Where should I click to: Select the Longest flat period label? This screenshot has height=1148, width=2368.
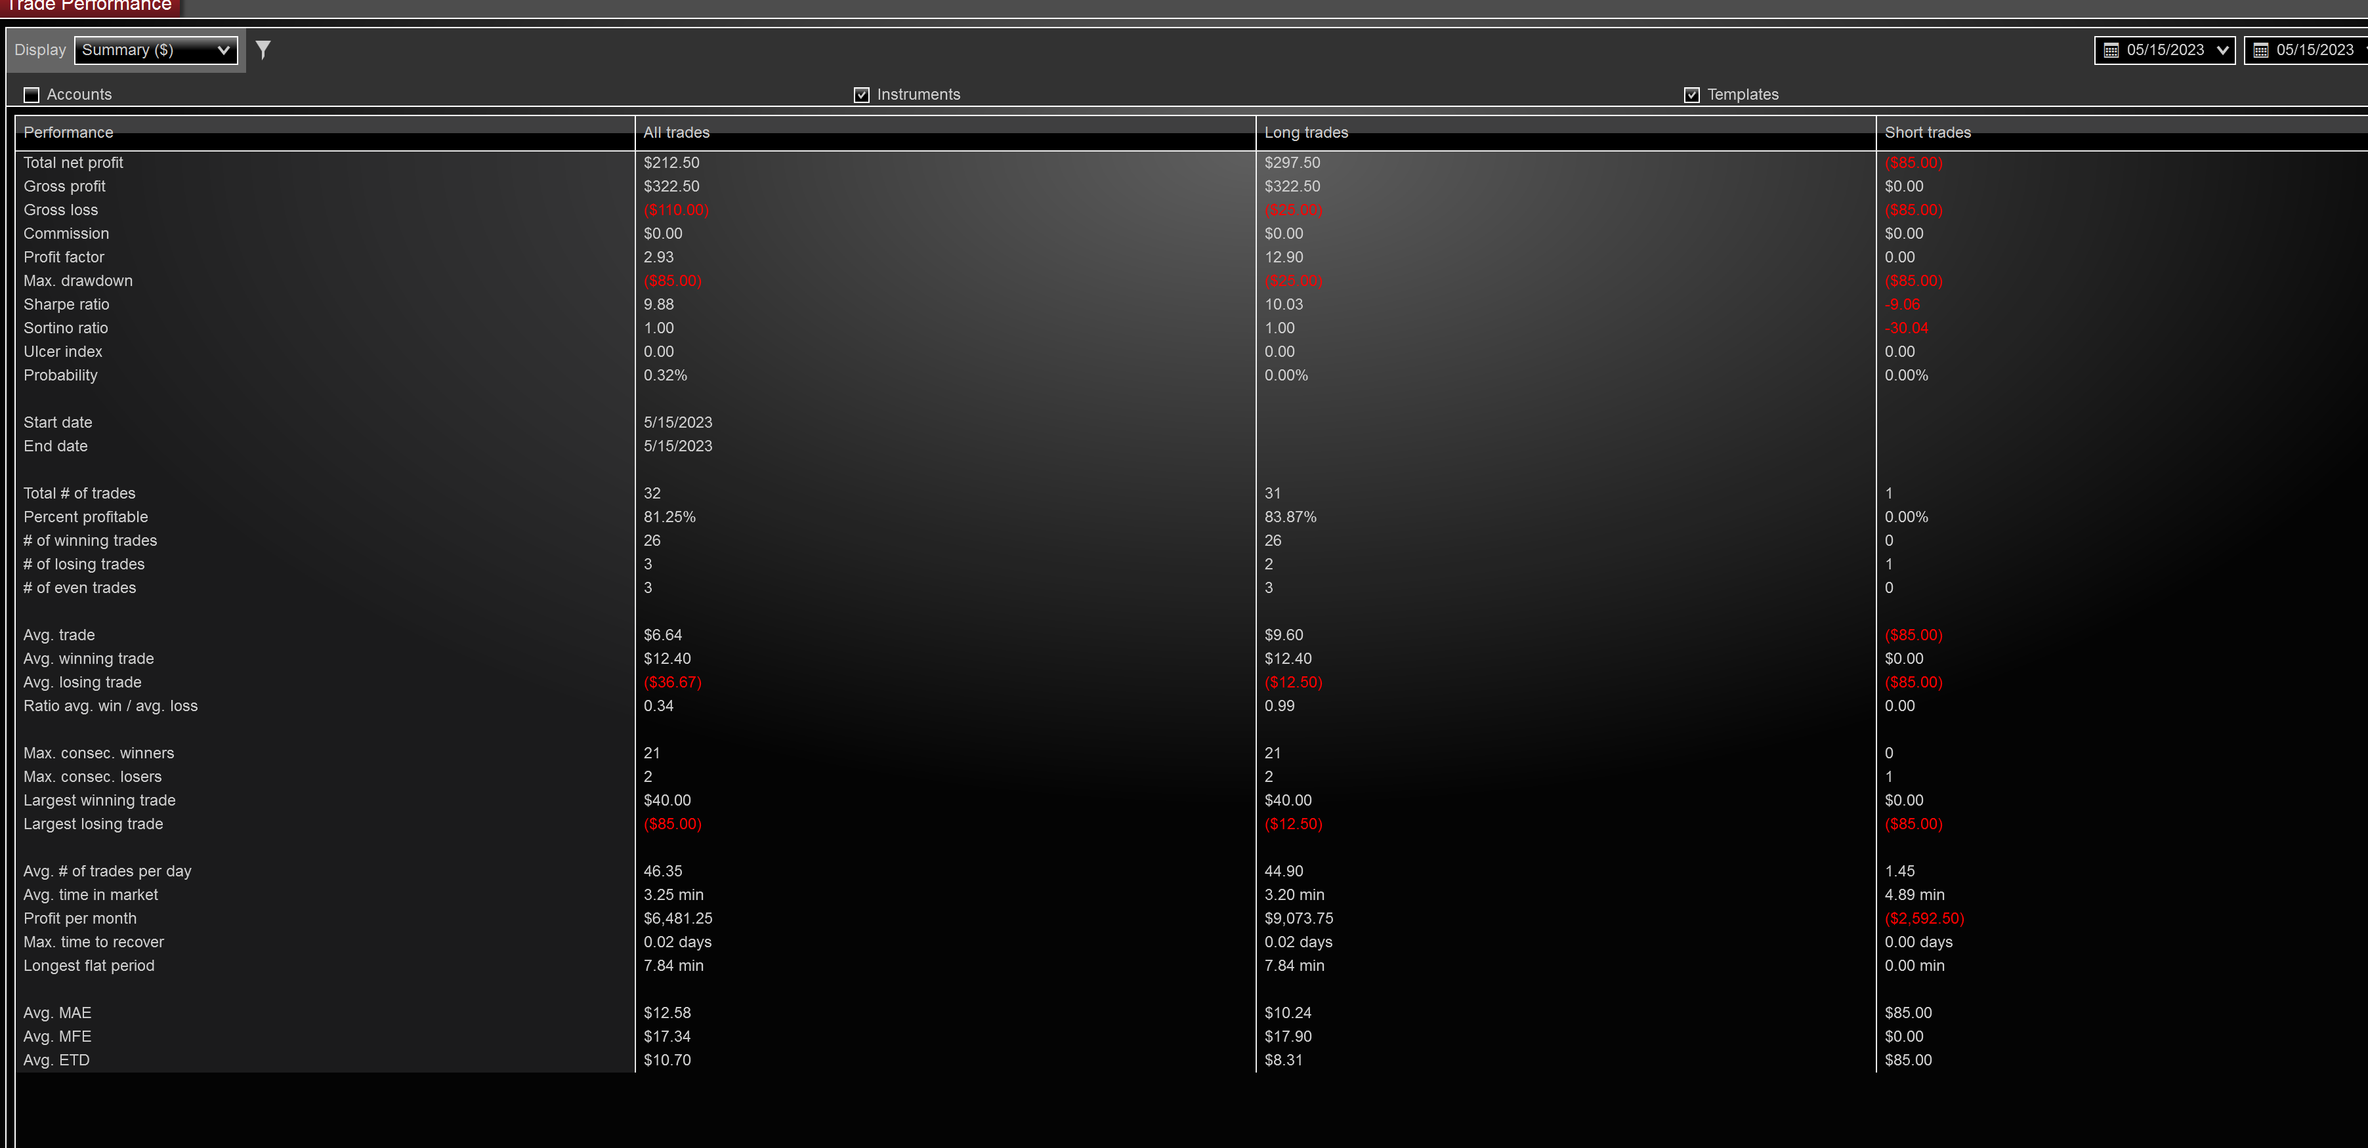[89, 966]
